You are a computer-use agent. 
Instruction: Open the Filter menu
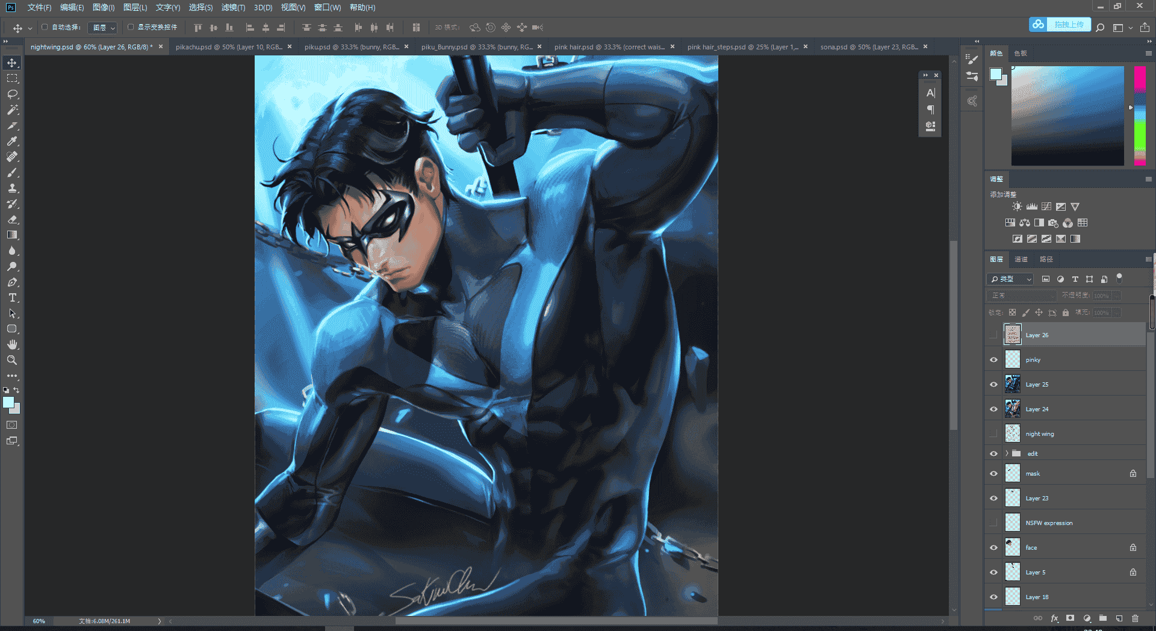click(x=233, y=7)
